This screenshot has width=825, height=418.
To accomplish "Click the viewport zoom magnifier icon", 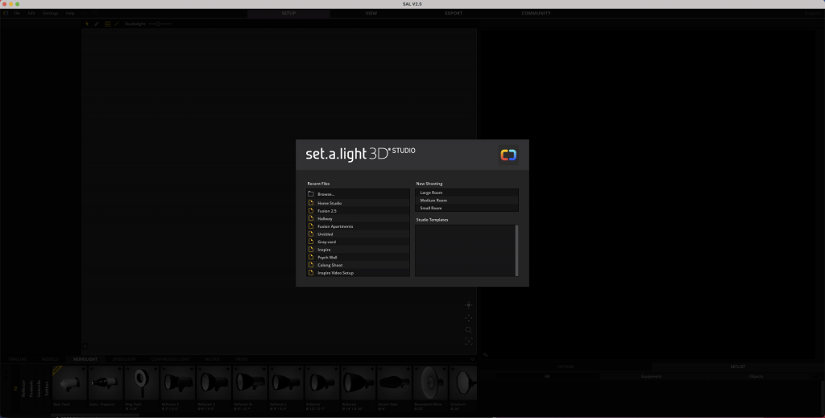I will pos(468,329).
